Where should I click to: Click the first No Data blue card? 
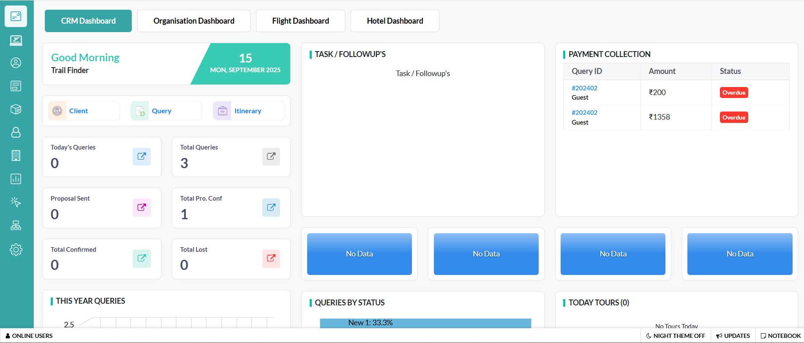click(x=360, y=254)
